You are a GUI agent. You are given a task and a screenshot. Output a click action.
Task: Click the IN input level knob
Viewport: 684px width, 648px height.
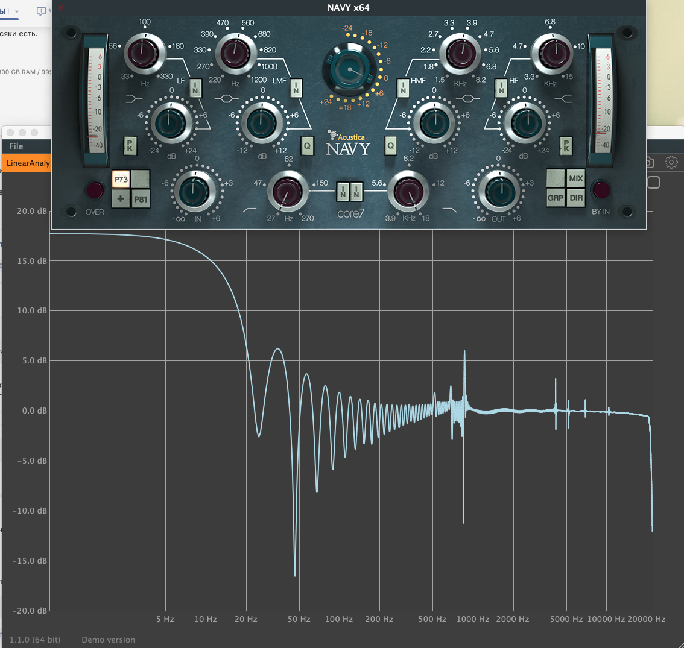[195, 192]
